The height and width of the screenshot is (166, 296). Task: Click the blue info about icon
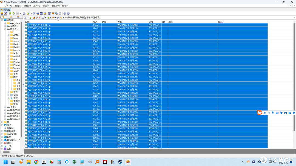[x=68, y=13]
